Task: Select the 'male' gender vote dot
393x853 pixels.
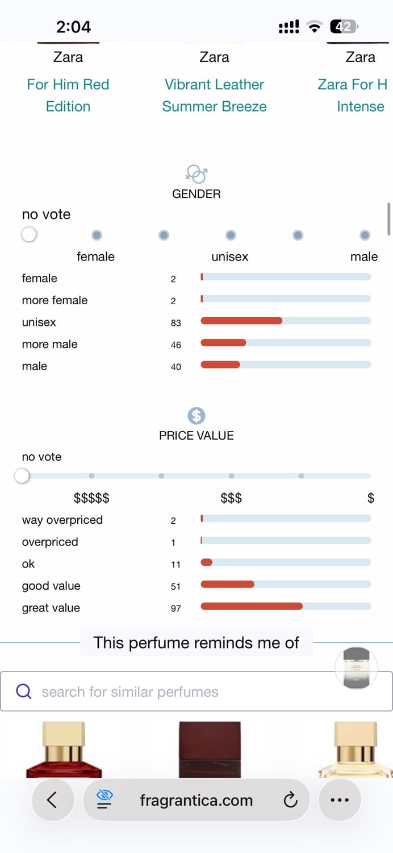Action: click(365, 235)
